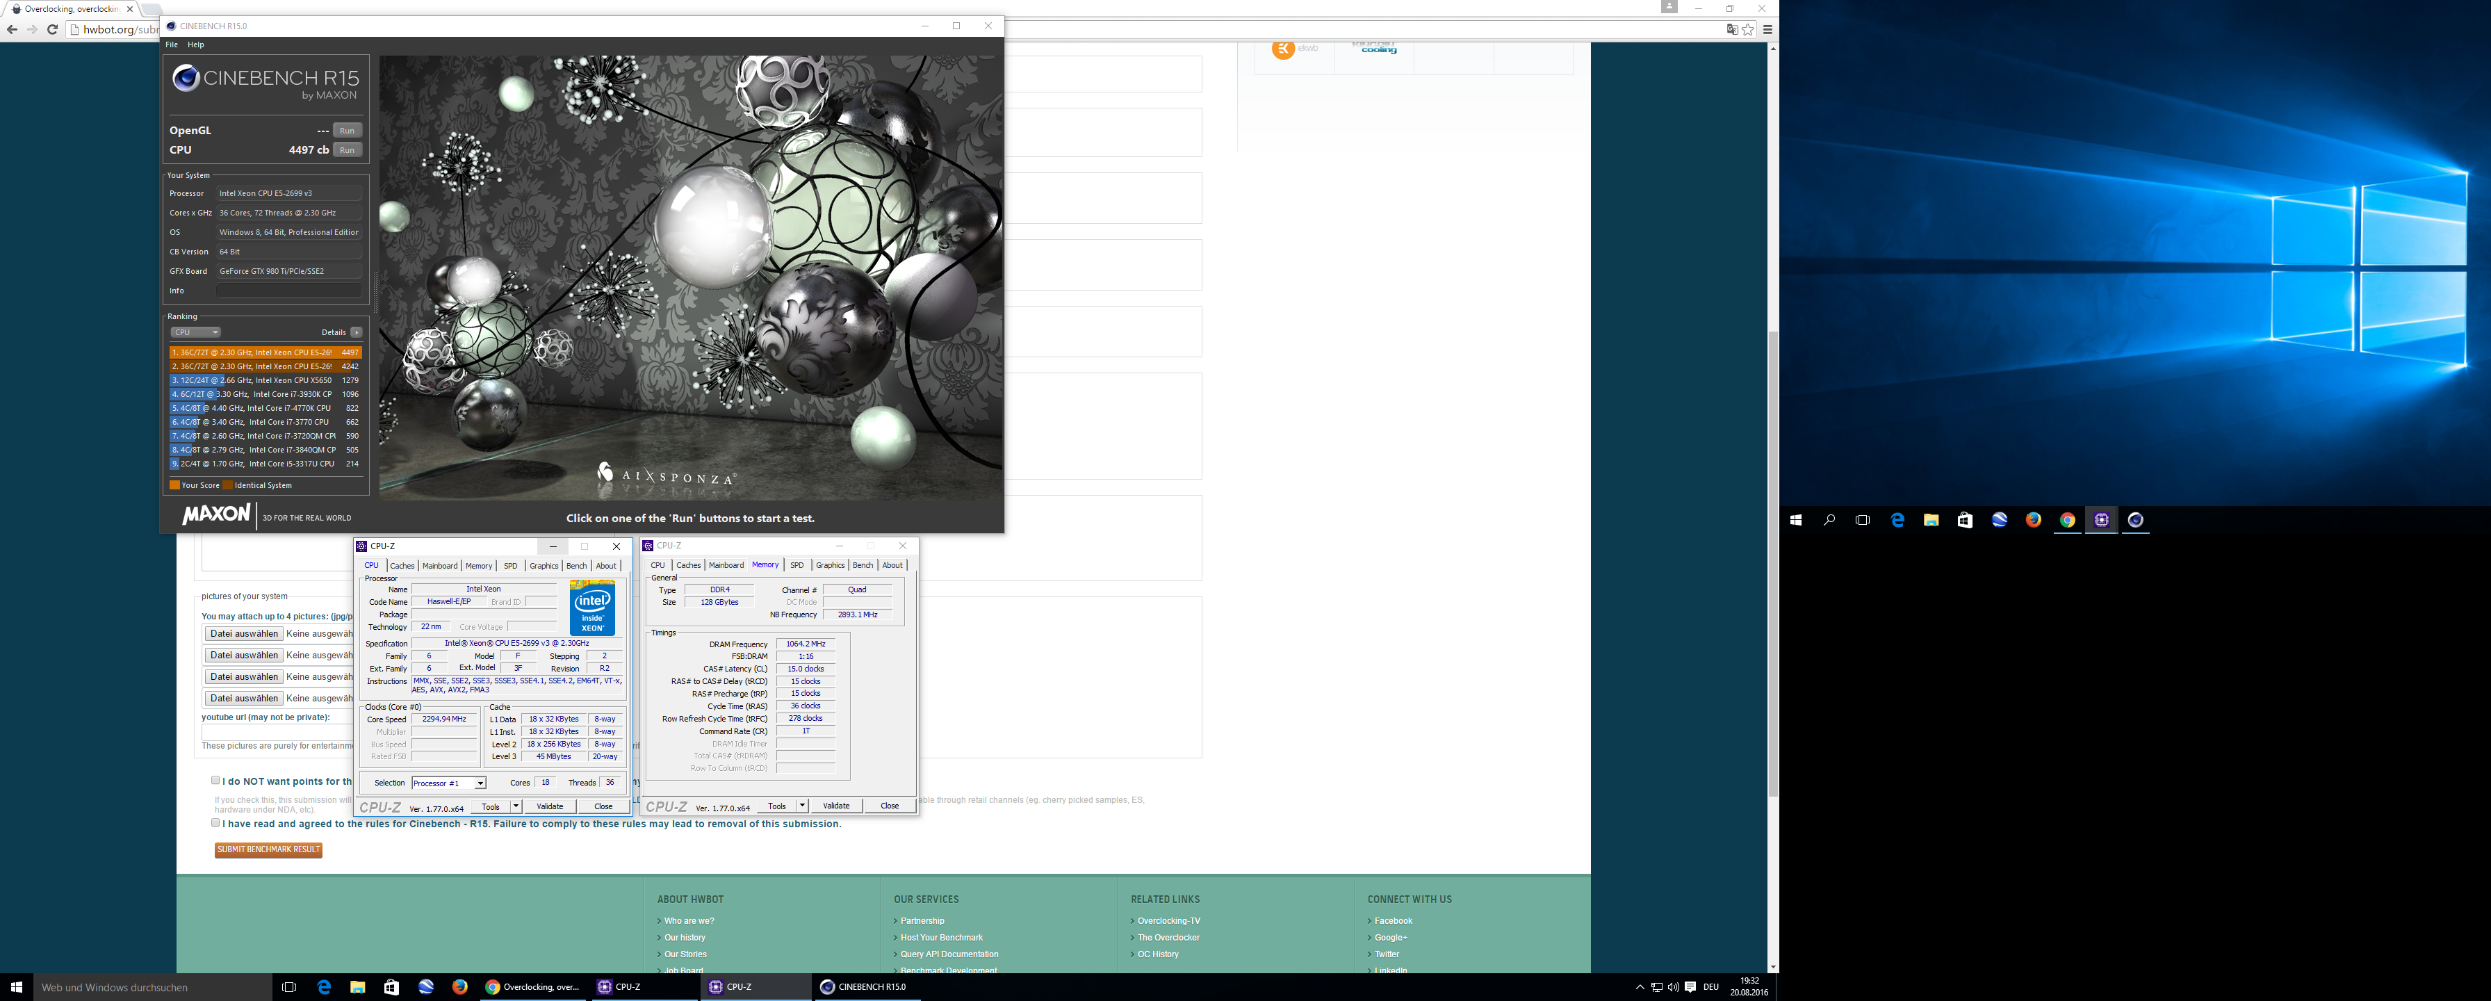This screenshot has width=2491, height=1001.
Task: Tick 'I have read and agreed' rules checkbox
Action: (215, 822)
